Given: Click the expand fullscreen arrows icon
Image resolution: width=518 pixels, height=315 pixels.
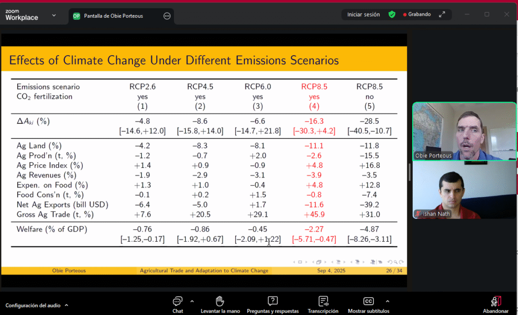Looking at the screenshot, I should point(442,15).
